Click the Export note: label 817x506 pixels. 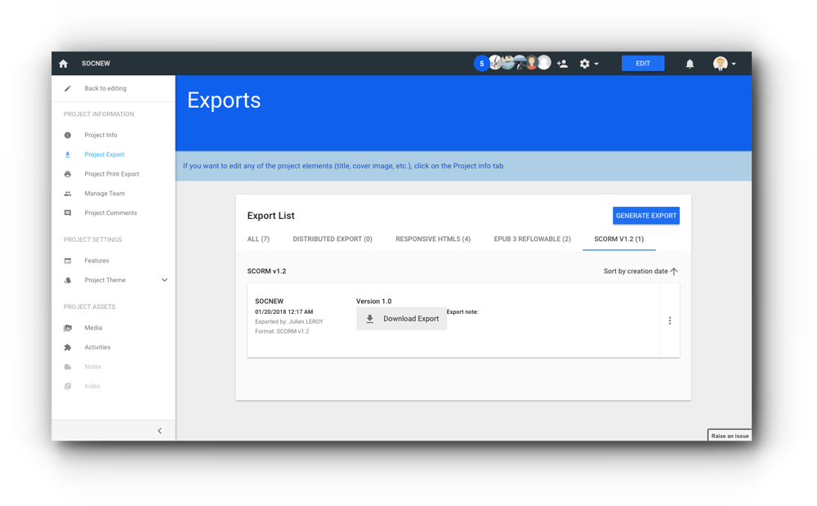point(462,312)
